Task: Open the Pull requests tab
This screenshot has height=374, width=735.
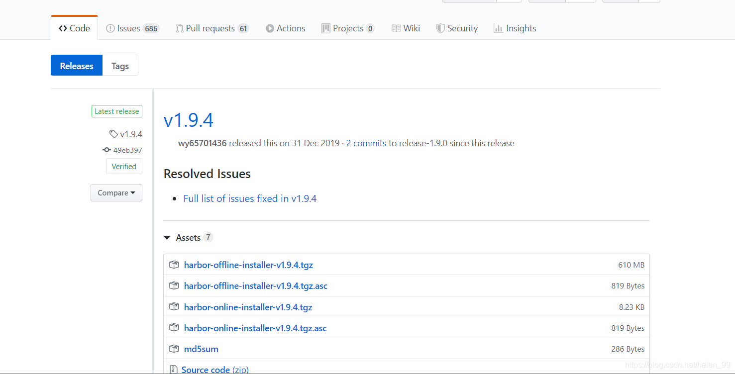Action: [x=212, y=28]
